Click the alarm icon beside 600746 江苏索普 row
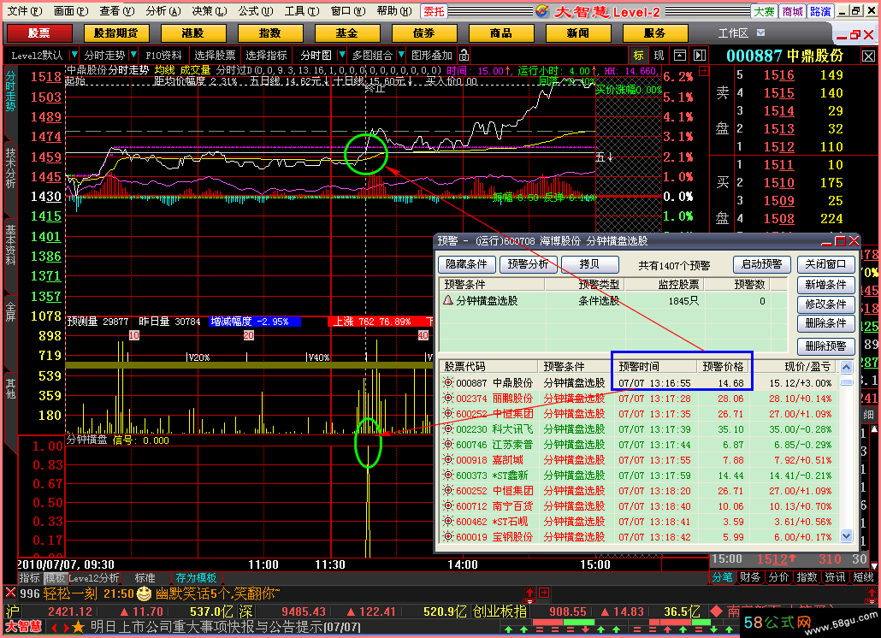The height and width of the screenshot is (638, 881). pos(448,444)
